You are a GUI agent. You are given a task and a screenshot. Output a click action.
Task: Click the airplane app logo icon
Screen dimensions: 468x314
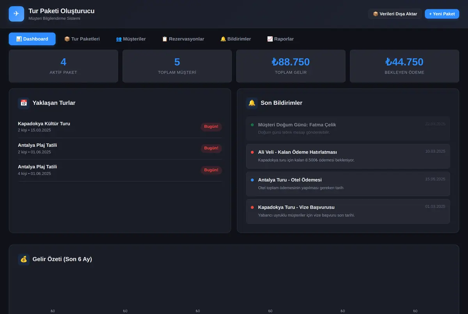16,14
